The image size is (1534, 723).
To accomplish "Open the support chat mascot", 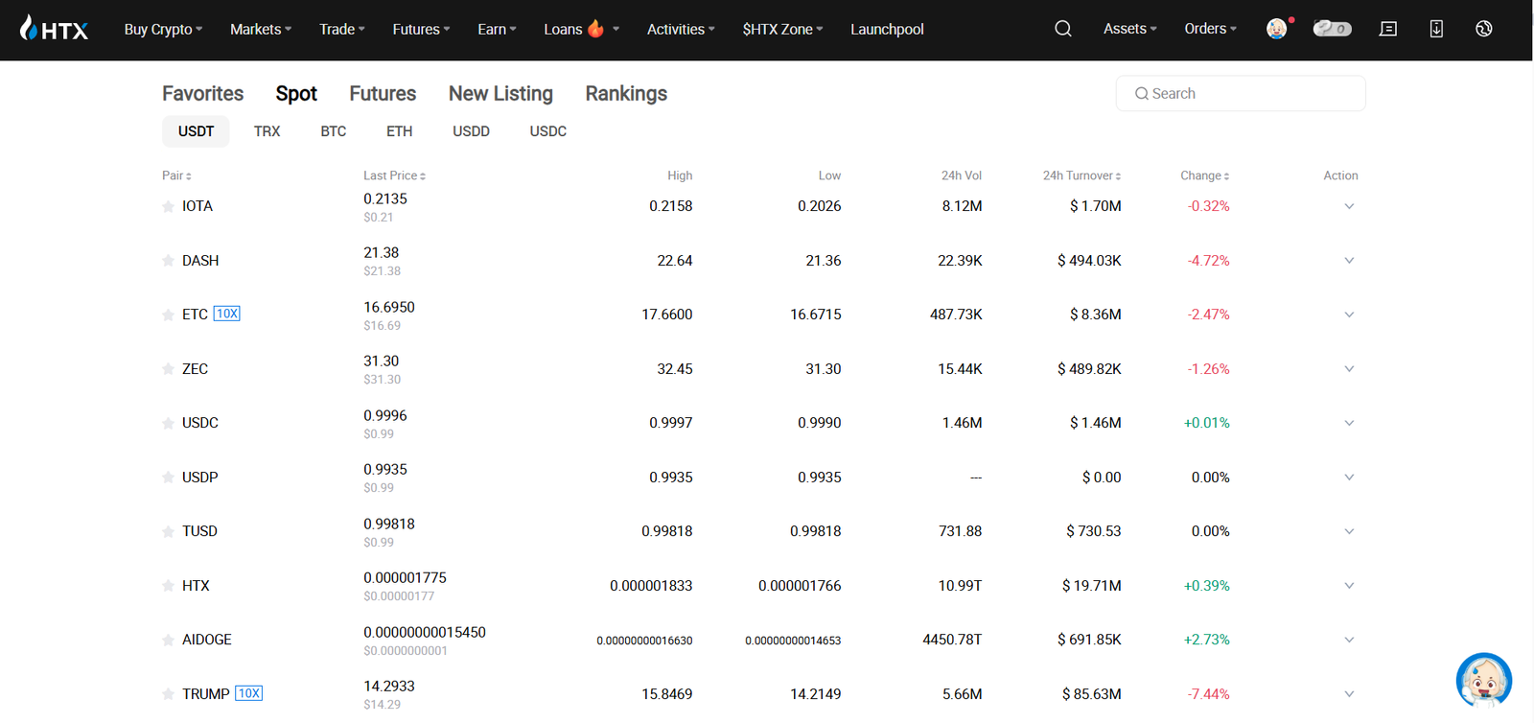I will pos(1484,681).
